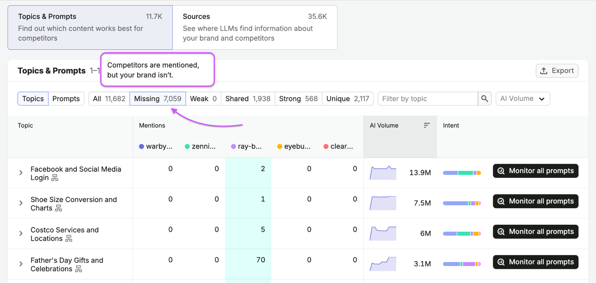Click the eyebu orange legend dot
This screenshot has height=283, width=596.
[280, 147]
